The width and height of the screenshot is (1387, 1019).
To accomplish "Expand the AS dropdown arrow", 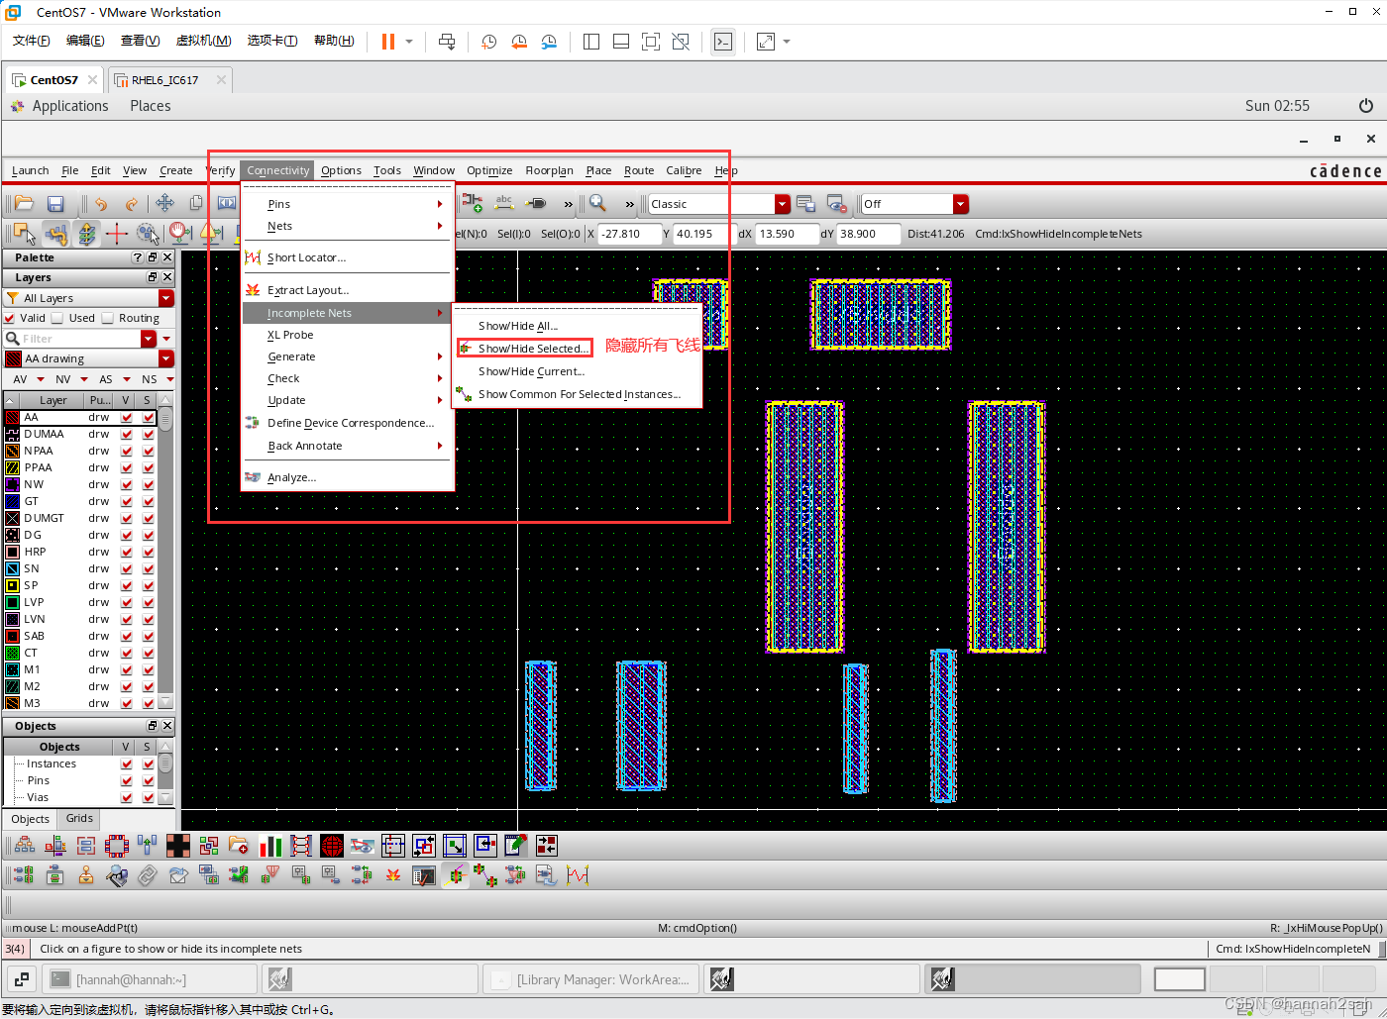I will tap(127, 379).
